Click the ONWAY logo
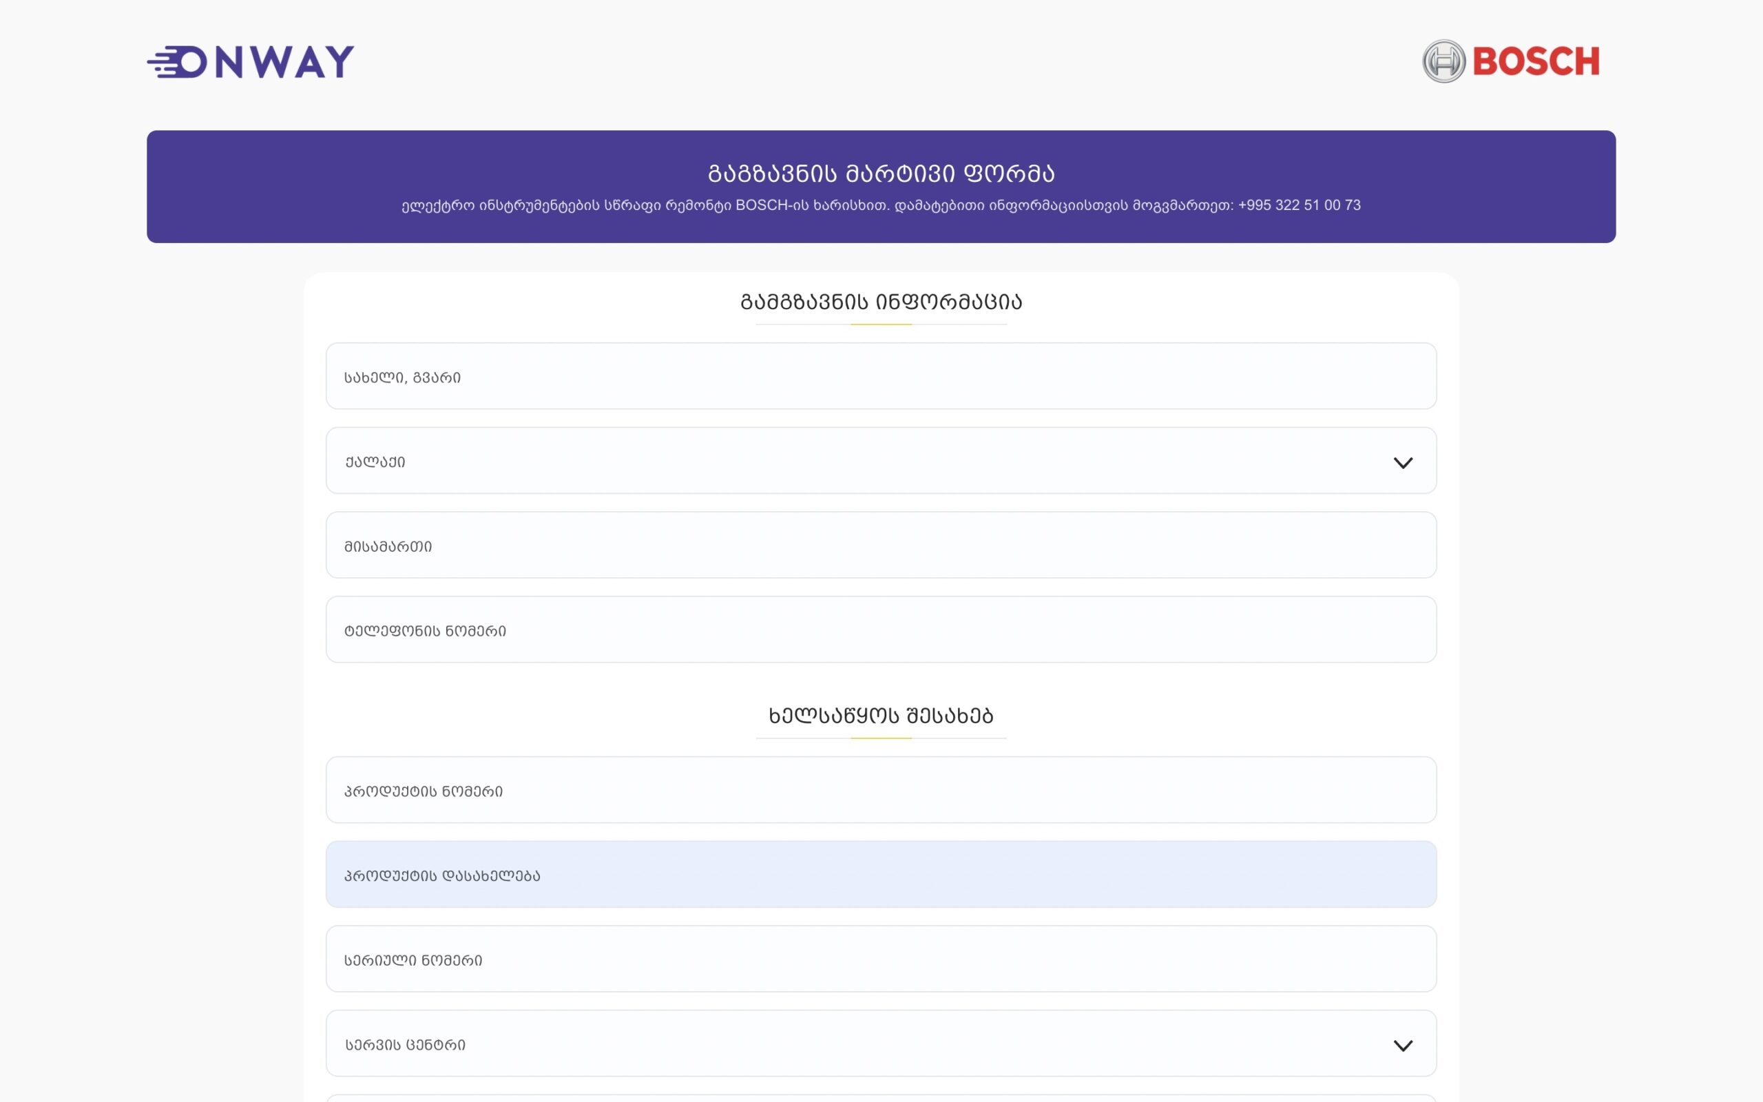The width and height of the screenshot is (1763, 1102). pyautogui.click(x=251, y=61)
